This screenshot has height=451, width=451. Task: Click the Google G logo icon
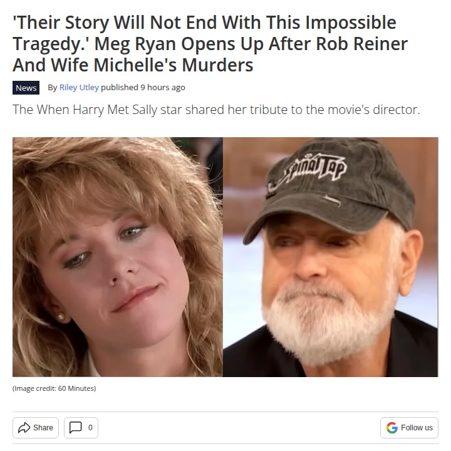[x=391, y=428]
